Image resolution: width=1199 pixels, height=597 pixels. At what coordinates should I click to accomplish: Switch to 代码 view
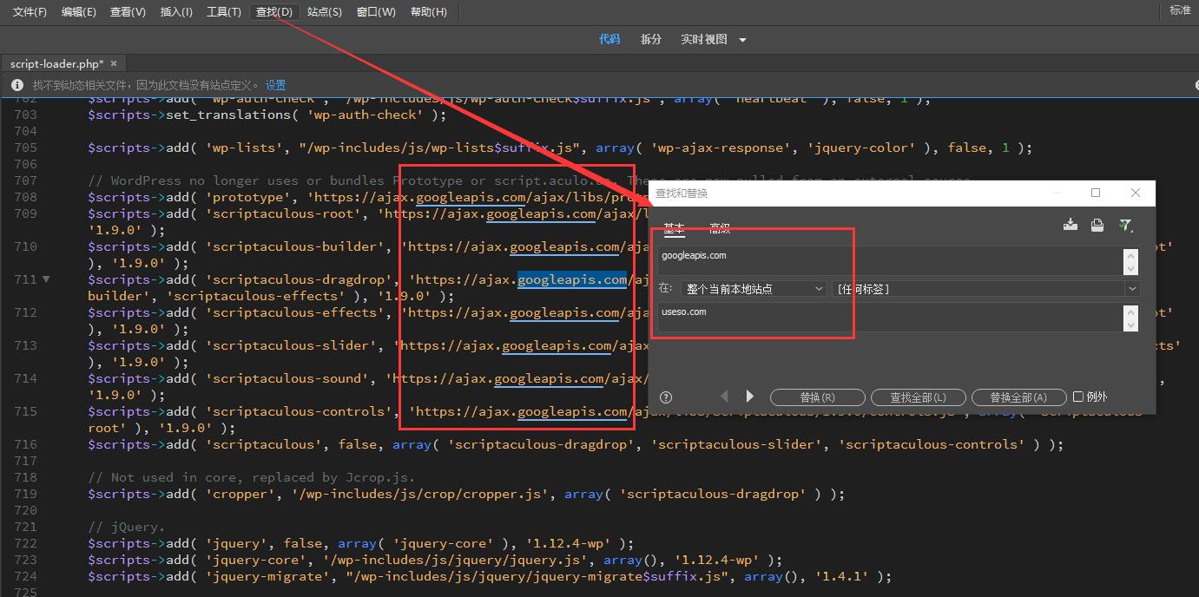click(609, 39)
